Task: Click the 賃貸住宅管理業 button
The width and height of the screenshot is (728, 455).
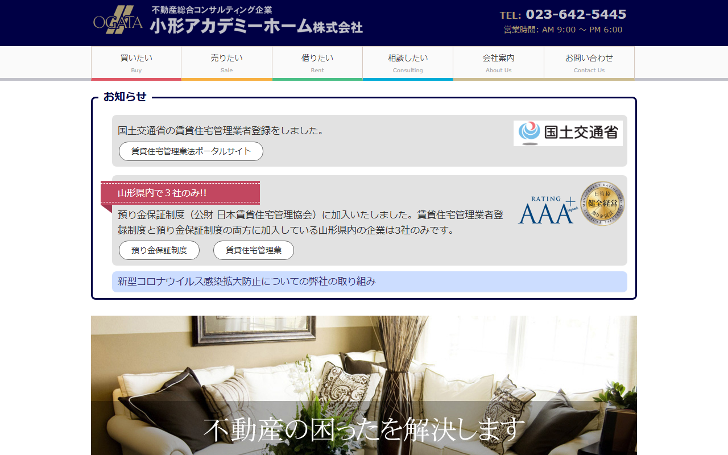Action: tap(254, 250)
